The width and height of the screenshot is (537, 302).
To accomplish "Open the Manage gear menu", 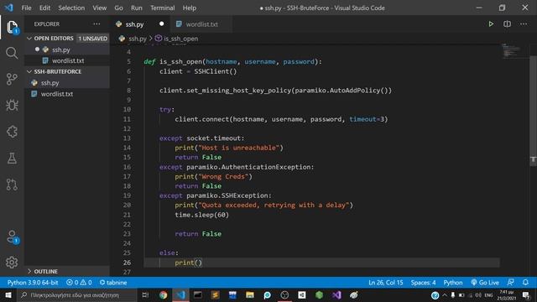I will (12, 263).
